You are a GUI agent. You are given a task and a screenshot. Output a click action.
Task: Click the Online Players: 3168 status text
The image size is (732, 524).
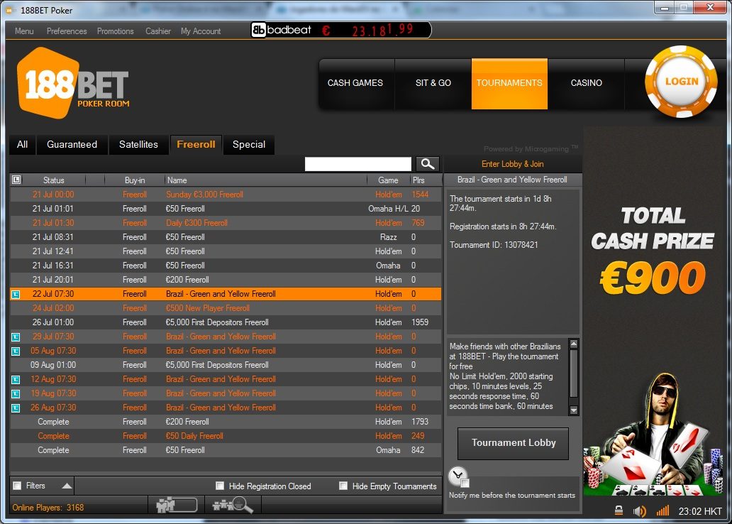click(x=48, y=508)
